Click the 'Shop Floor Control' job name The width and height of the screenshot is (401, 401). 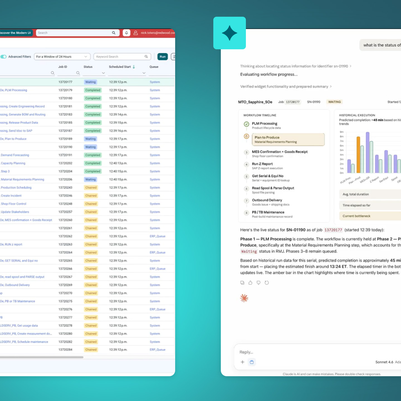pos(14,204)
